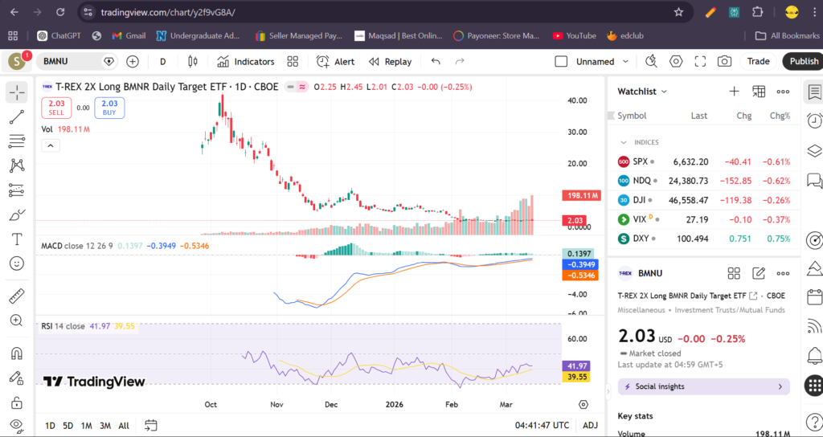Click the BMNU symbol search field
Viewport: 823px width, 437px height.
click(71, 61)
